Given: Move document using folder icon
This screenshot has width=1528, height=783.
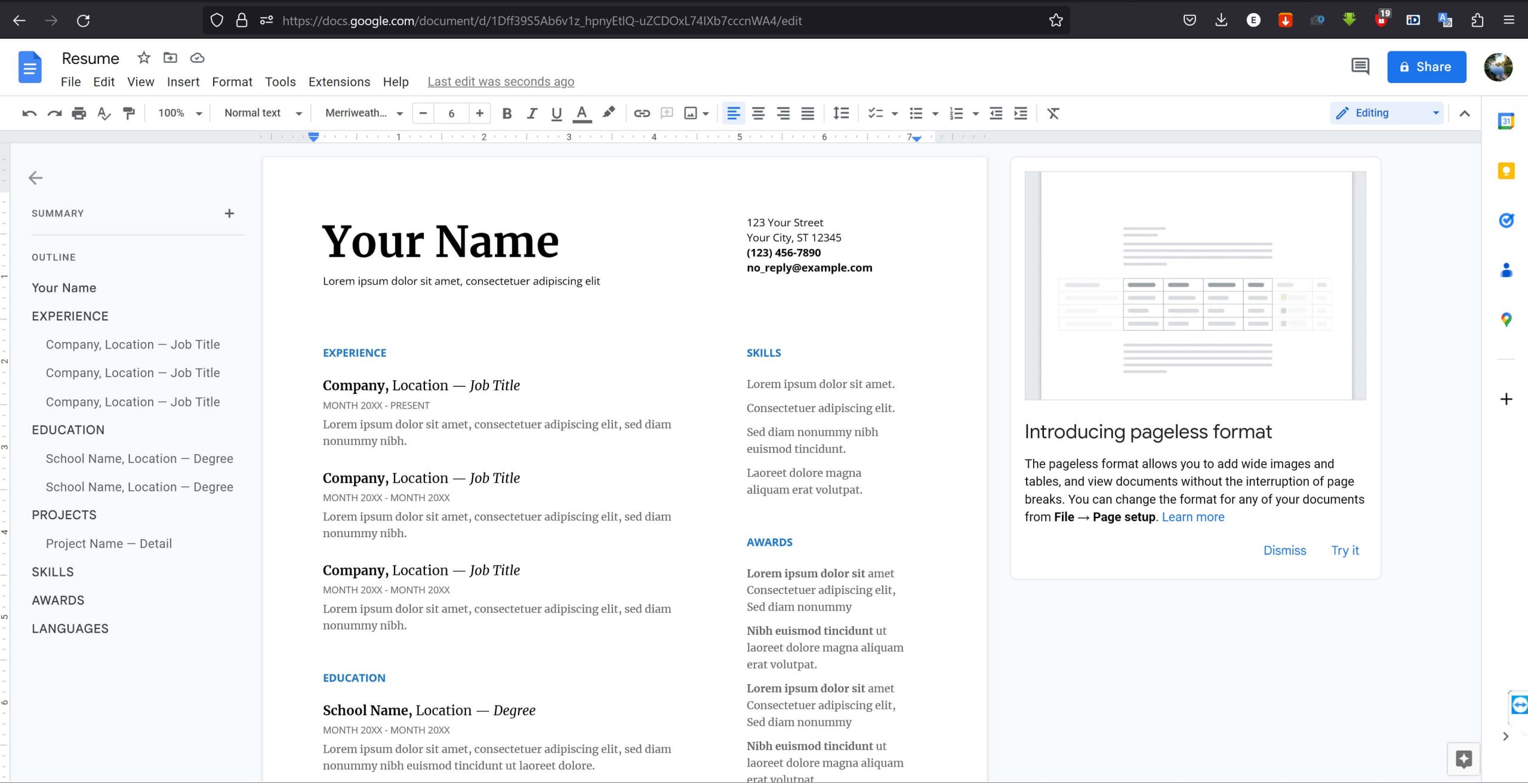Looking at the screenshot, I should [x=171, y=58].
